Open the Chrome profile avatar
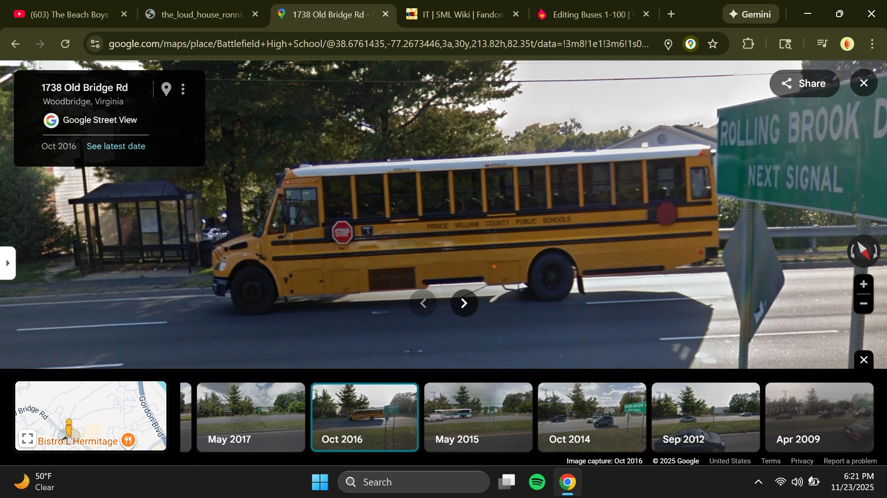887x498 pixels. tap(847, 44)
